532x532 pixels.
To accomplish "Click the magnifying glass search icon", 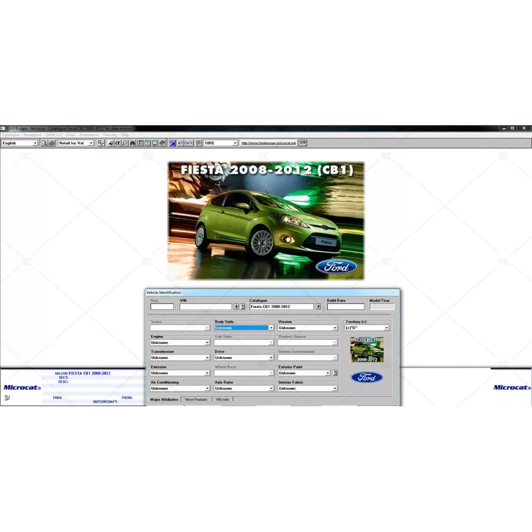I will (x=124, y=143).
